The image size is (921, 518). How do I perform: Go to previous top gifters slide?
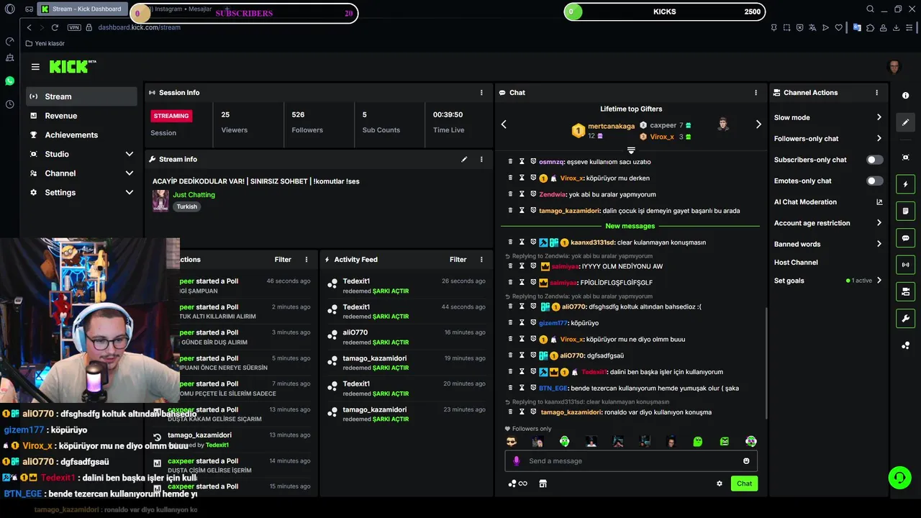(x=504, y=124)
